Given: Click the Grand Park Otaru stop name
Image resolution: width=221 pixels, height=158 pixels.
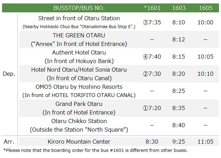Looking at the screenshot, I should pos(79,104).
